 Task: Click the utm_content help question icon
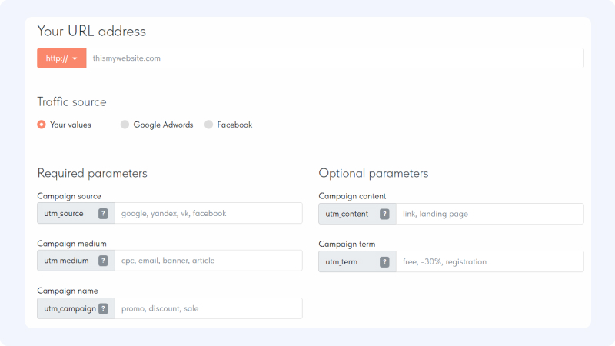[x=384, y=215]
